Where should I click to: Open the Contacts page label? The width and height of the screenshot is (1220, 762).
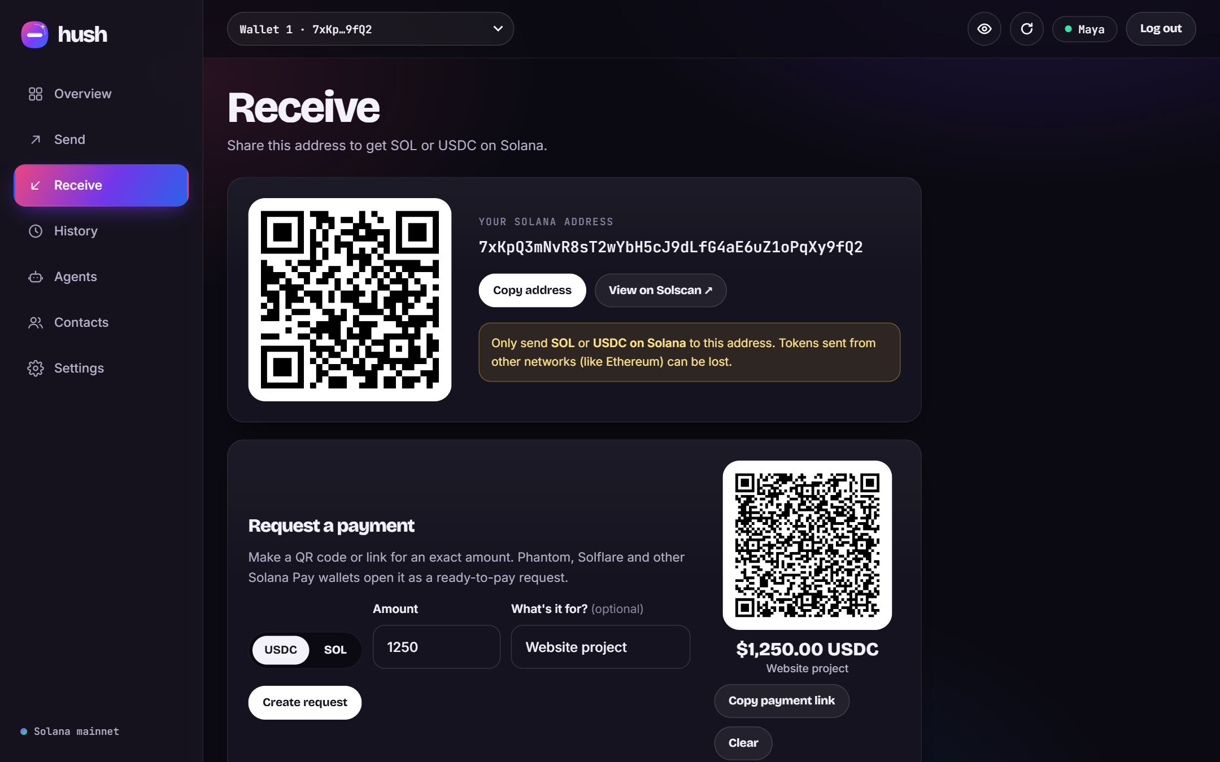click(81, 322)
